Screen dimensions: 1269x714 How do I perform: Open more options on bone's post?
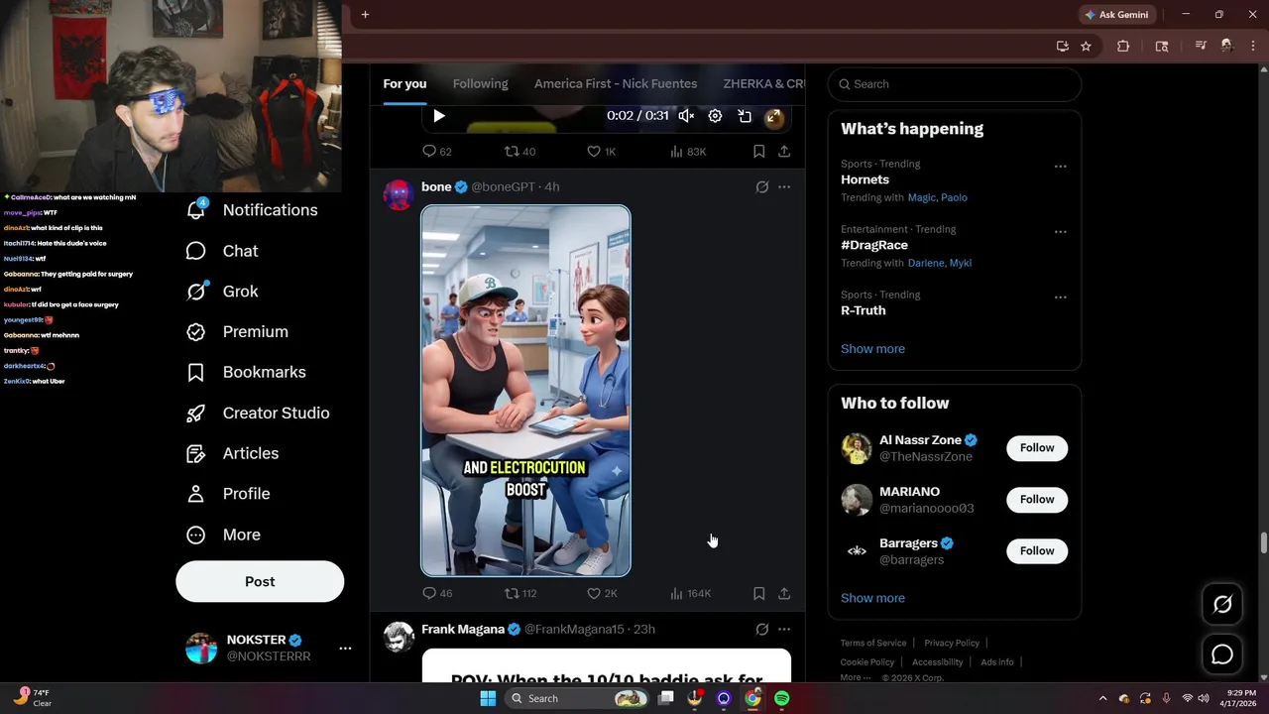pos(784,186)
